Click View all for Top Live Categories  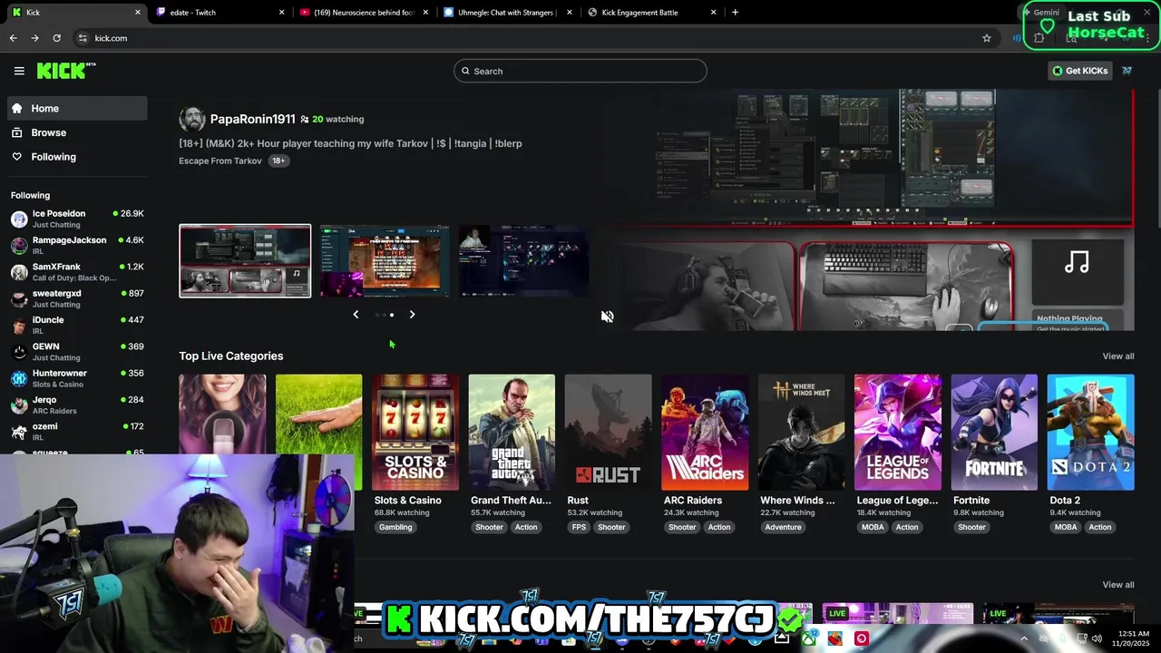(1117, 356)
